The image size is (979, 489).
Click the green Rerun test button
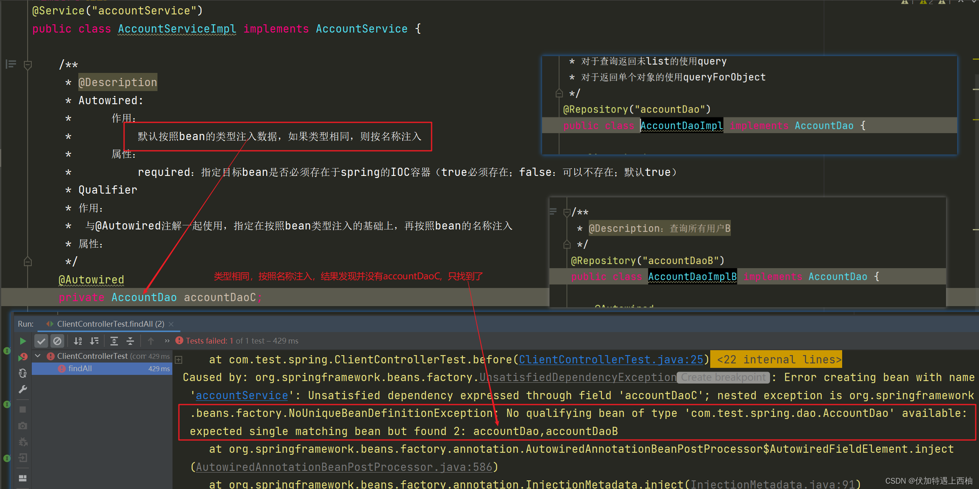point(23,341)
